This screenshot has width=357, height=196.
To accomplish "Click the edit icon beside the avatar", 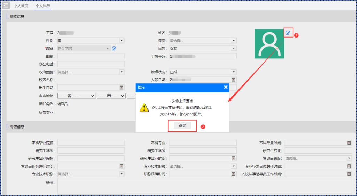I will (x=288, y=33).
